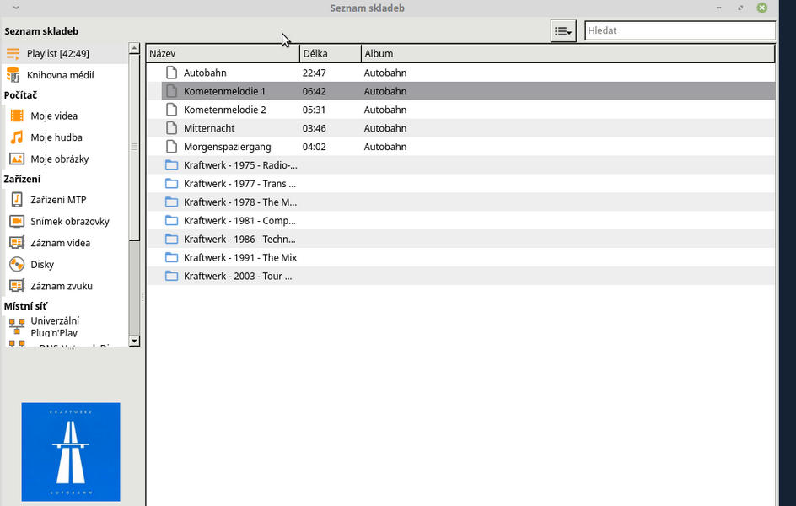Select the Moje videa sidebar label

[54, 116]
